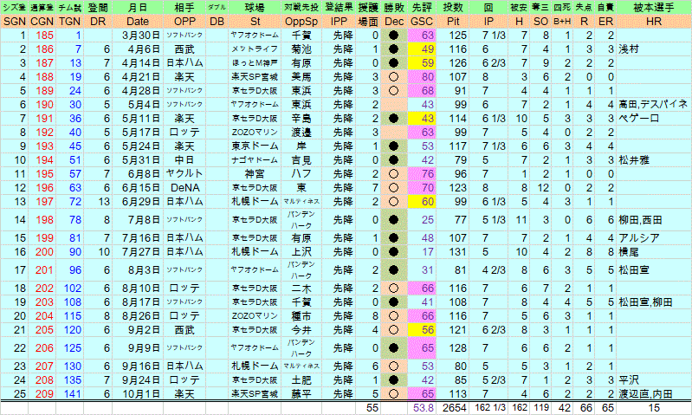692x415 pixels.
Task: Select the opponent cell DeNA
Action: [x=185, y=188]
